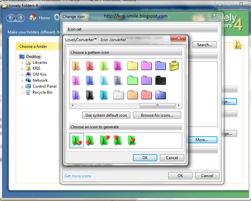Image resolution: width=251 pixels, height=201 pixels.
Task: Select the red classic folder in the third row
Action: point(147,95)
